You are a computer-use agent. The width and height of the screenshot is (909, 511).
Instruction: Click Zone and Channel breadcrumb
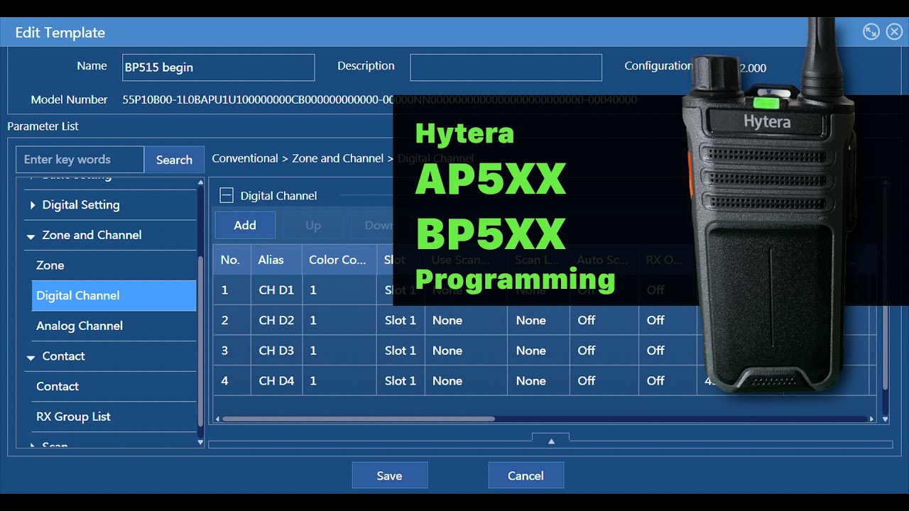338,158
